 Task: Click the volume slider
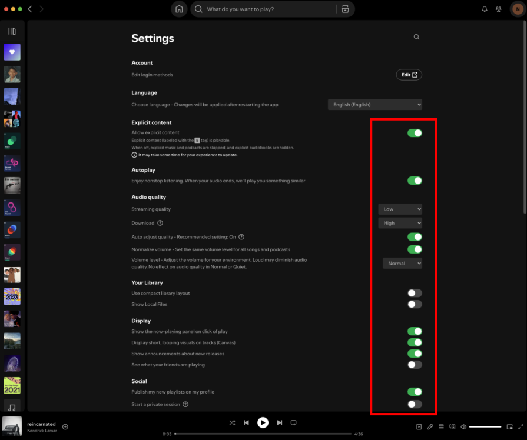pyautogui.click(x=485, y=426)
